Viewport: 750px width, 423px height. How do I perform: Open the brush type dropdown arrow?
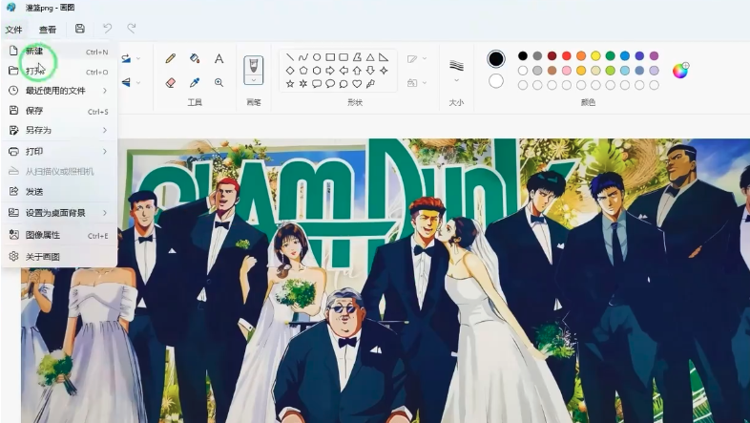254,80
